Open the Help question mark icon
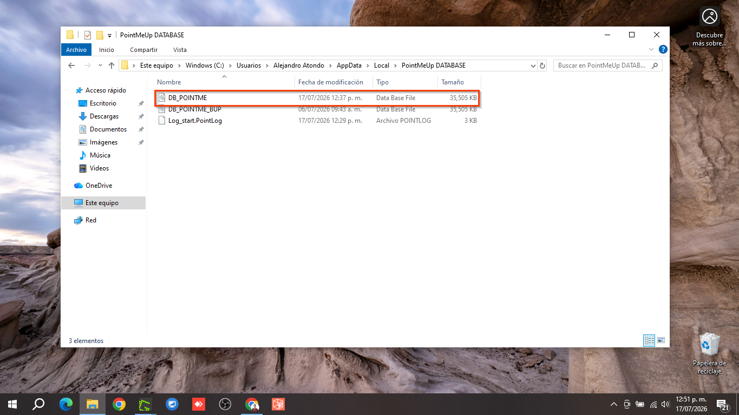Image resolution: width=739 pixels, height=415 pixels. point(663,50)
